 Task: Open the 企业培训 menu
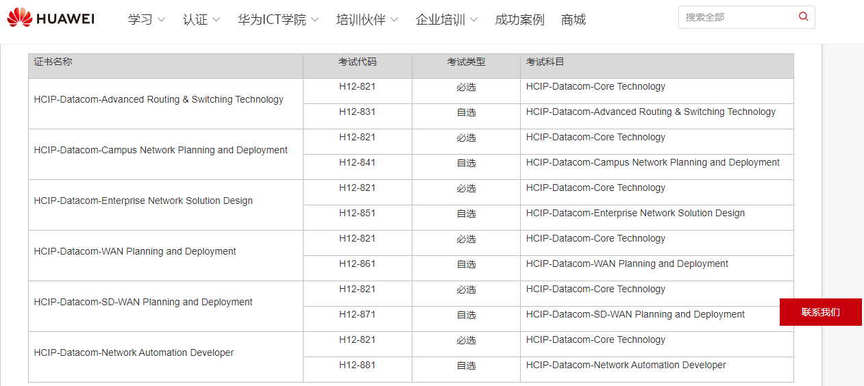pos(441,20)
